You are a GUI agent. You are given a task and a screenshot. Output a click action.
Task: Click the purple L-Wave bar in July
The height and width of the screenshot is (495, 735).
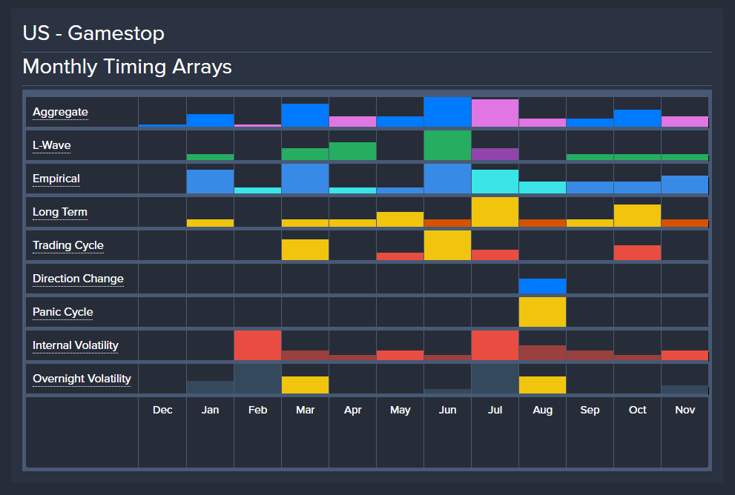pyautogui.click(x=495, y=154)
